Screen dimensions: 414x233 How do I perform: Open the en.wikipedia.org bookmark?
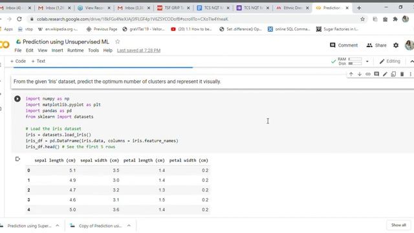[x=58, y=29]
